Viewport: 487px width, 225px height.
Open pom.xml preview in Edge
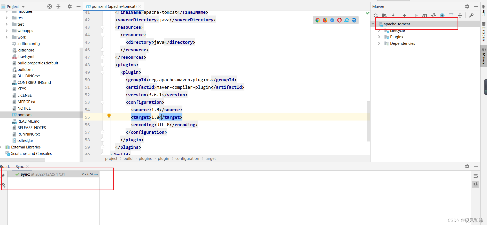click(354, 20)
